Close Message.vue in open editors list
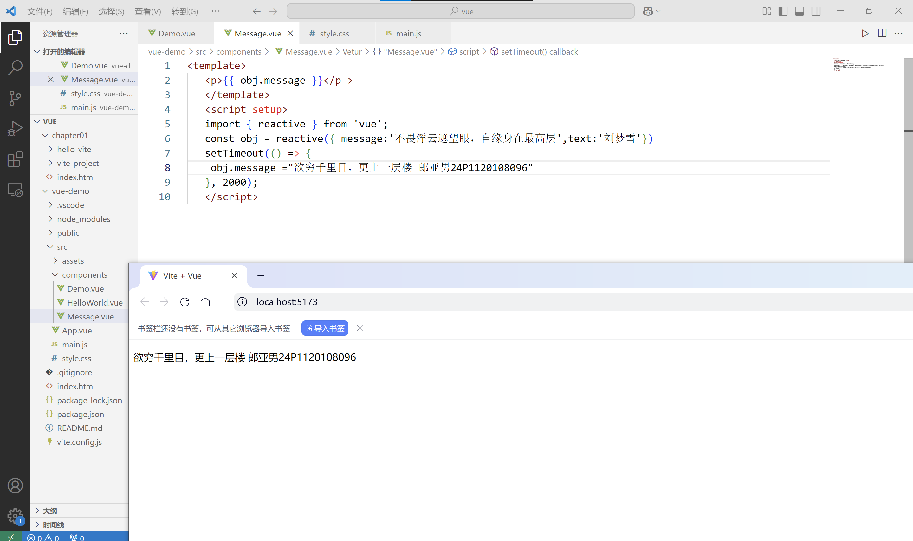 pyautogui.click(x=51, y=80)
